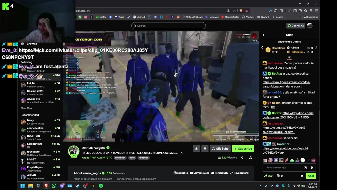Click the zoom magnifier in address bar

coord(228,11)
